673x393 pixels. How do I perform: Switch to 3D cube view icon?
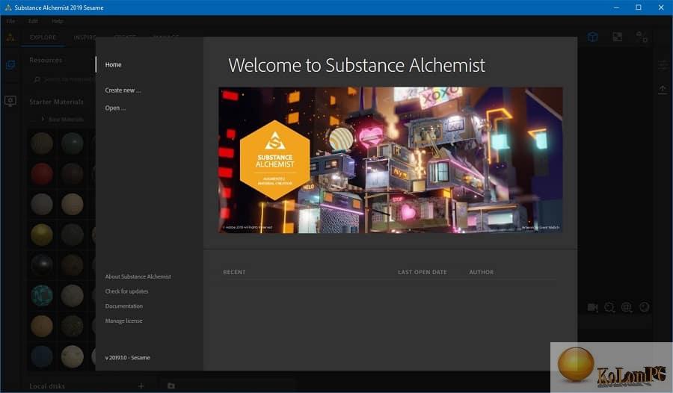pos(593,37)
